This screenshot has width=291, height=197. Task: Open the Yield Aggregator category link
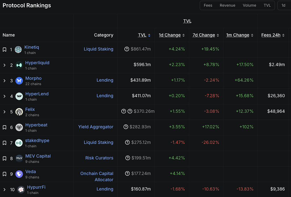96,127
